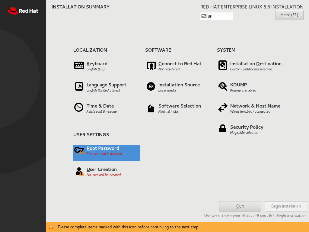Viewport: 309px width, 232px height.
Task: Open Language Support via its icon
Action: (79, 86)
